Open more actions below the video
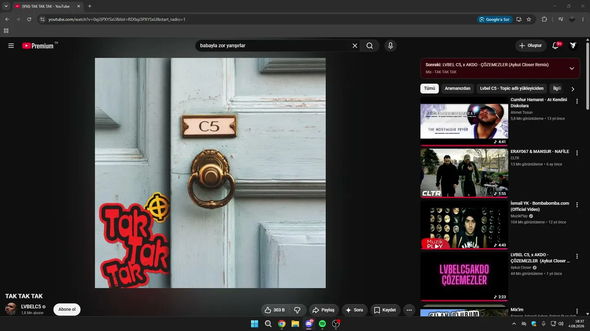 (409, 310)
